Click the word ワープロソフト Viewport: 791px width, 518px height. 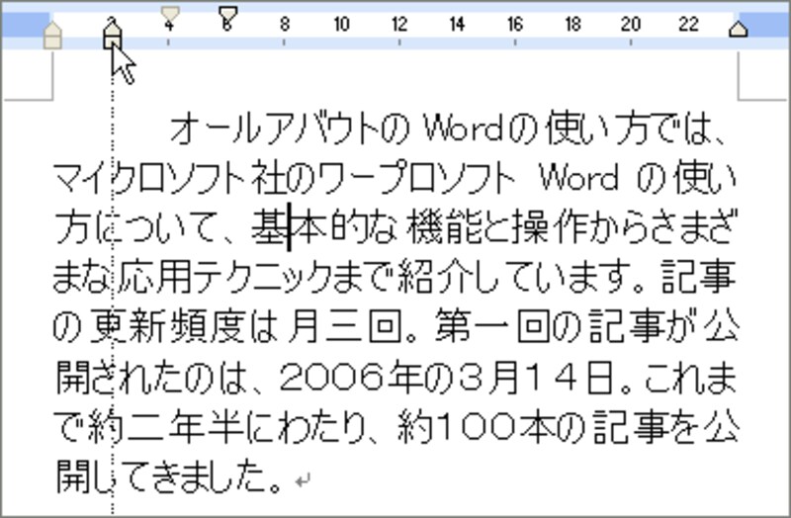[x=416, y=179]
